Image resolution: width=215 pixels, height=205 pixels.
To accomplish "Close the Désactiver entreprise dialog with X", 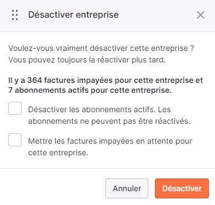I will point(201,15).
